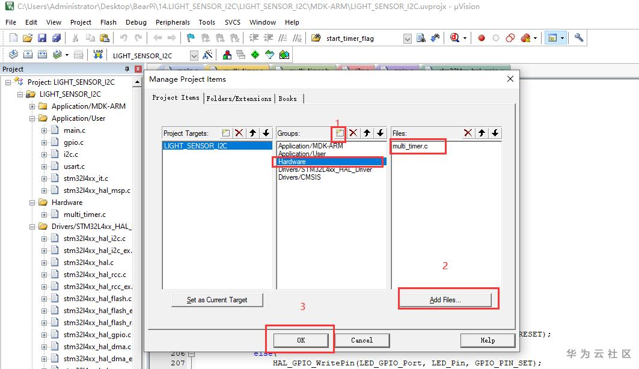Image resolution: width=639 pixels, height=369 pixels.
Task: Move selected group down
Action: tap(381, 133)
